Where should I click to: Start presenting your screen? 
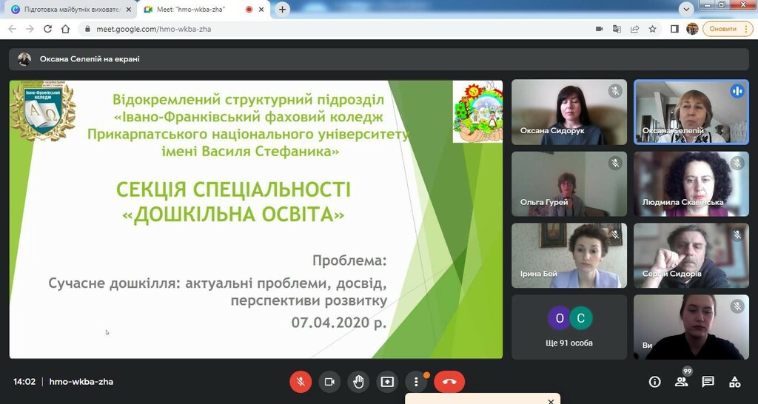[x=387, y=382]
